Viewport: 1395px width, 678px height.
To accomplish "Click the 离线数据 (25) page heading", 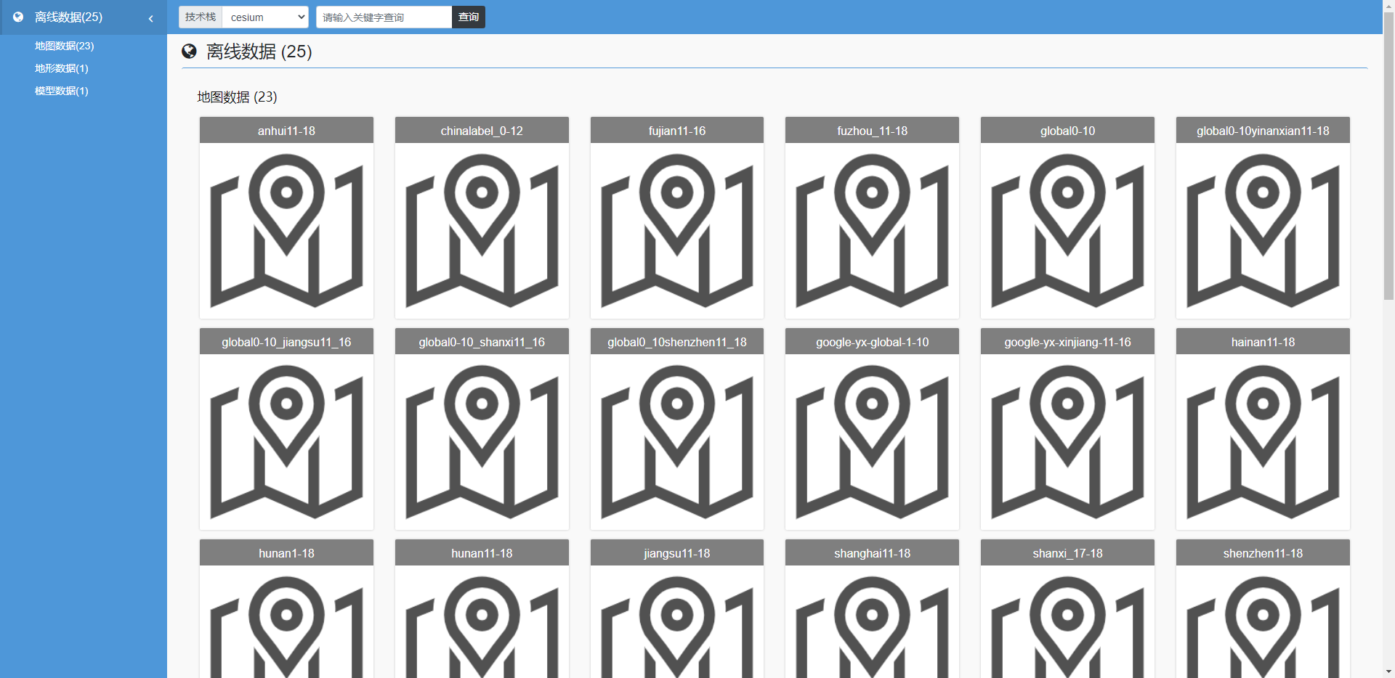I will coord(259,52).
